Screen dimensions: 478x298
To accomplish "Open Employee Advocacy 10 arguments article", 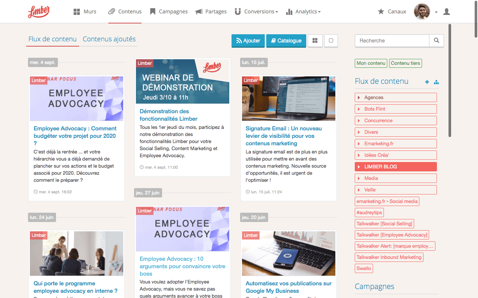I will [183, 266].
